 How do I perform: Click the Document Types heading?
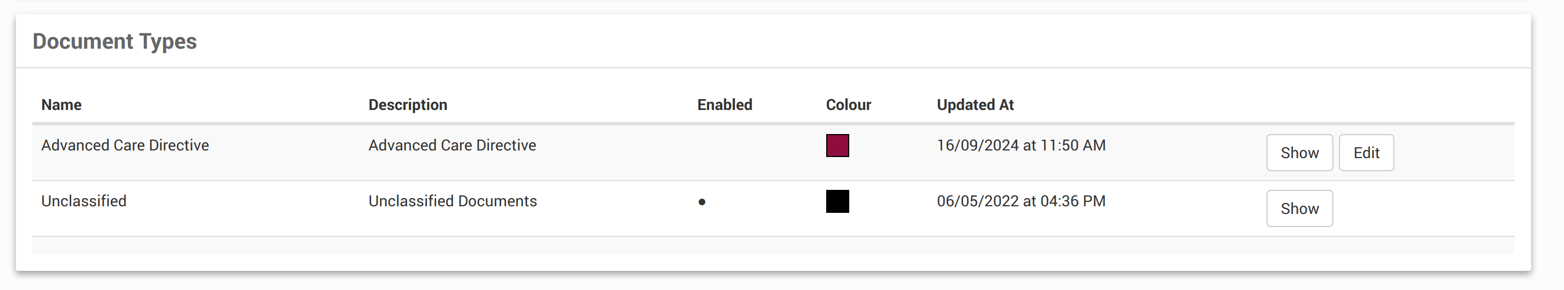pyautogui.click(x=115, y=41)
